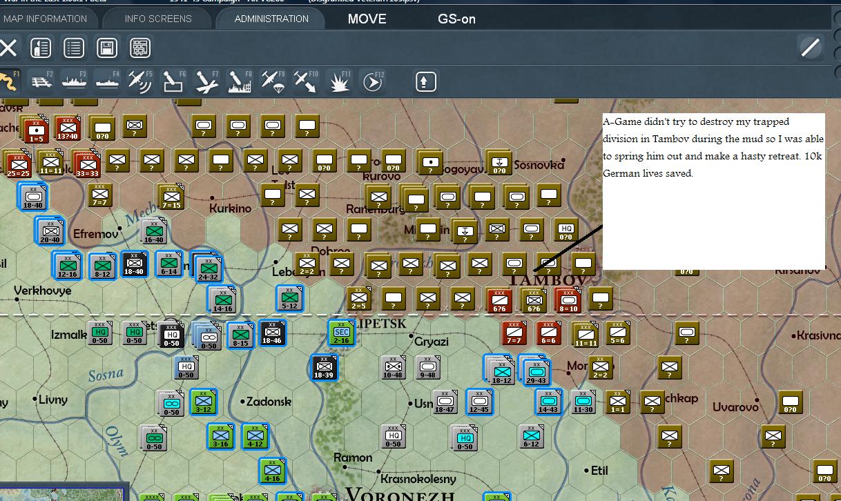Select motorized unit labeled 12-45
Image resolution: width=841 pixels, height=501 pixels.
point(479,401)
